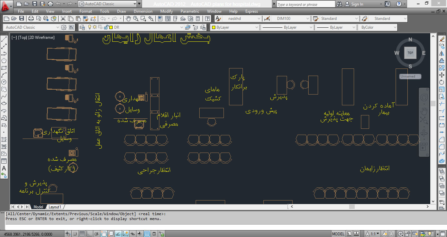Open the ByColor plot style dropdown

point(378,27)
